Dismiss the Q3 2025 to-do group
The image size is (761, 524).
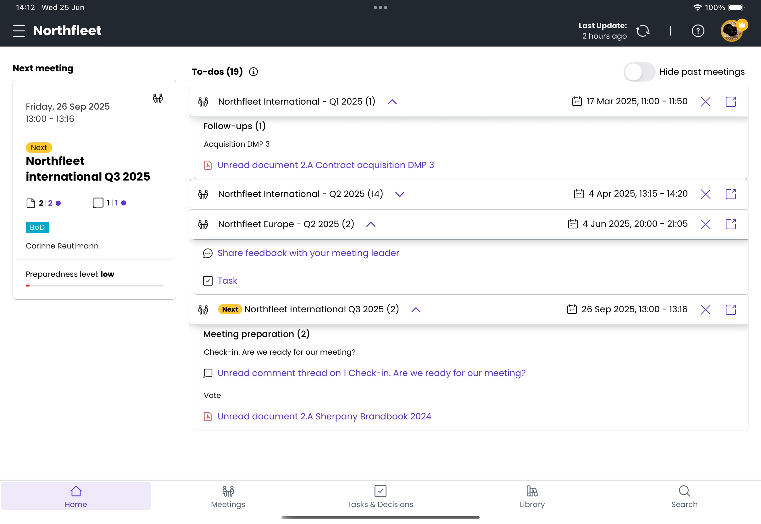(705, 310)
